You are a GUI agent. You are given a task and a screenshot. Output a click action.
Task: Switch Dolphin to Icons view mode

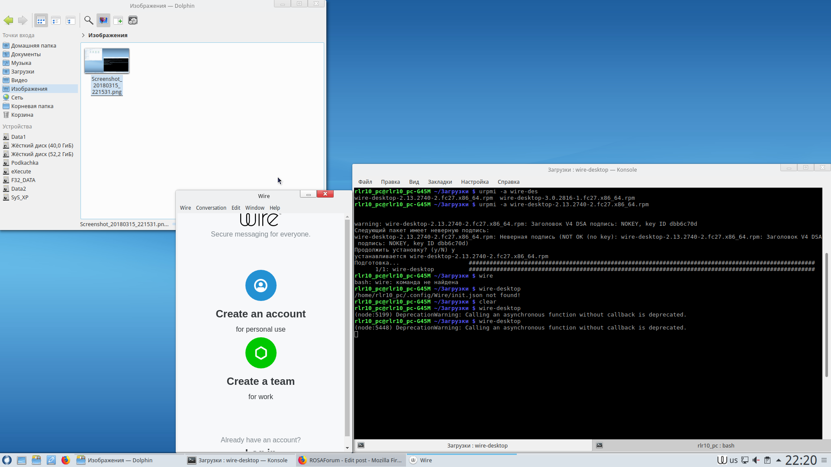(41, 20)
